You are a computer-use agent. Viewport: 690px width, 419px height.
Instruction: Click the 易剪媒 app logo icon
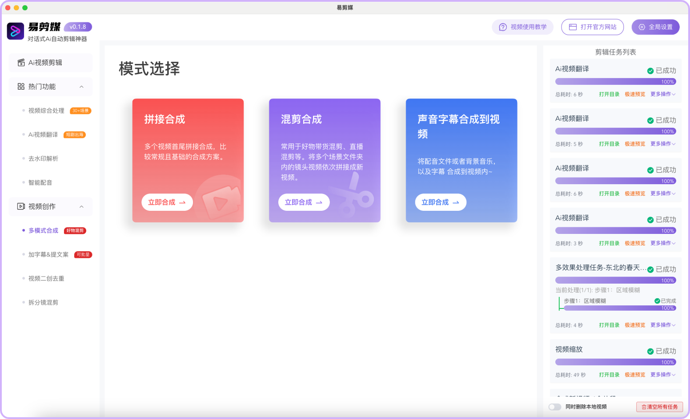(15, 31)
